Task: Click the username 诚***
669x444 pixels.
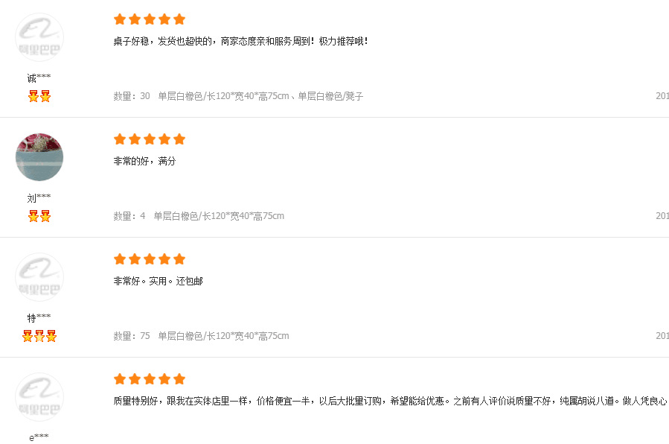Action: click(39, 78)
